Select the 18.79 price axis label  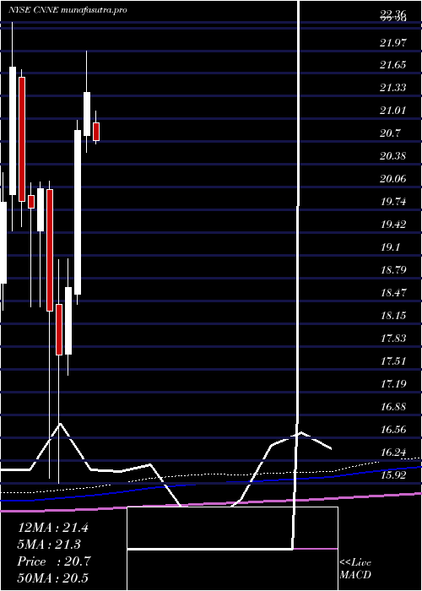[x=393, y=269]
